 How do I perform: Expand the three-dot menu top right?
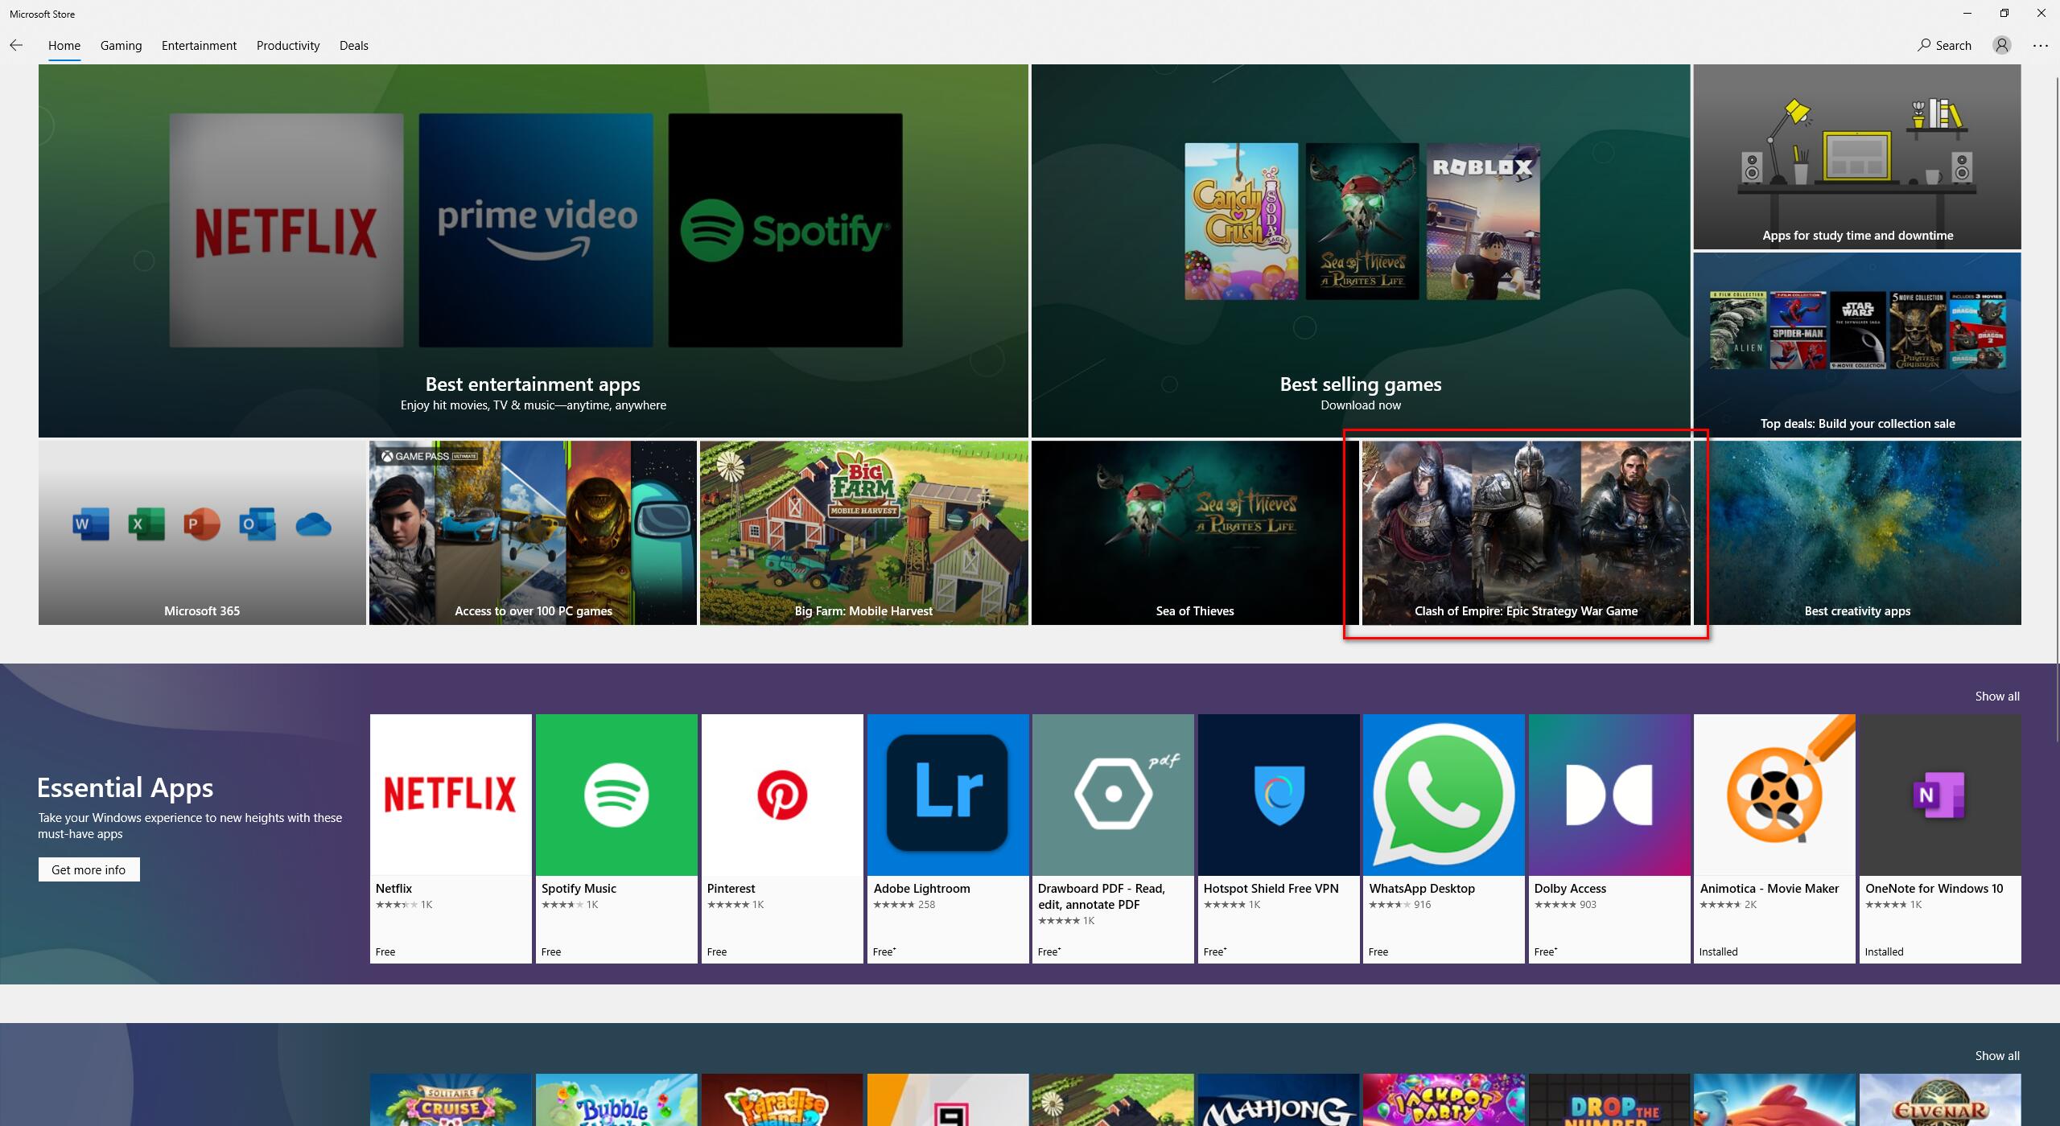(x=2041, y=46)
